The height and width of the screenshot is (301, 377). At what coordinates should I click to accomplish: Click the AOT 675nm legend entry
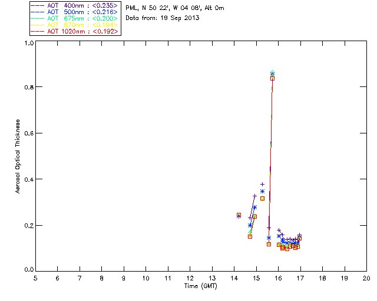click(75, 18)
